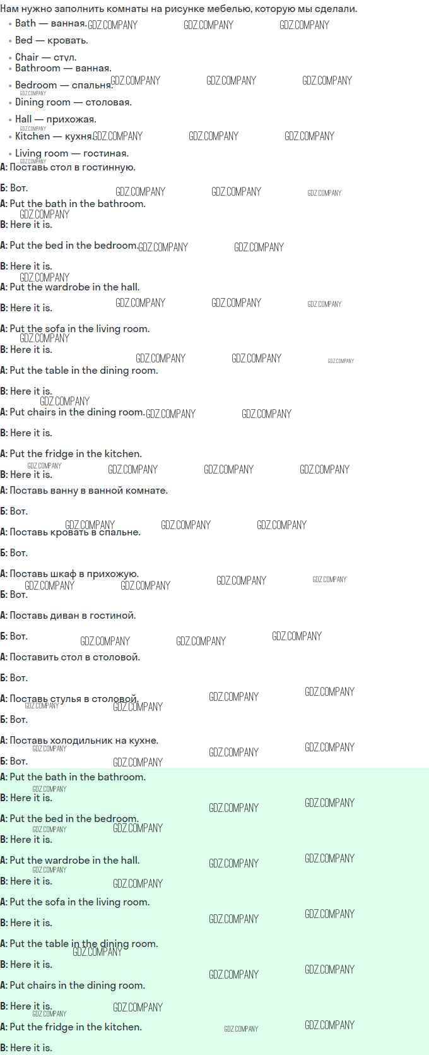Click the 'Dining room — столовая' entry
This screenshot has width=429, height=1055.
[73, 102]
